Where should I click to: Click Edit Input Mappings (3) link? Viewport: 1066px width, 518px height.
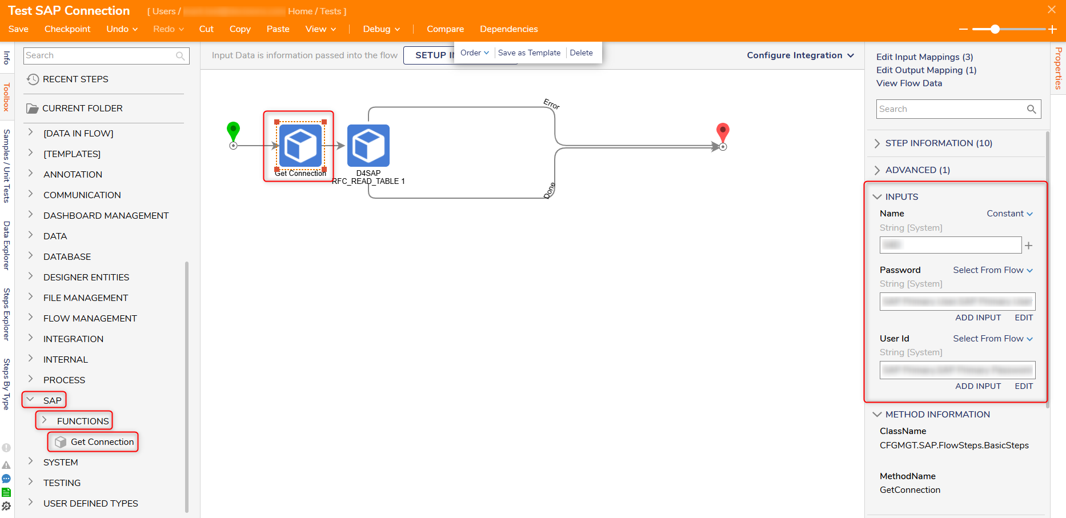pyautogui.click(x=924, y=57)
